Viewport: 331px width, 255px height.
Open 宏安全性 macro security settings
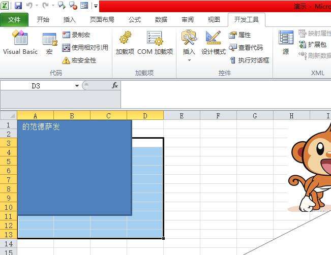point(79,60)
